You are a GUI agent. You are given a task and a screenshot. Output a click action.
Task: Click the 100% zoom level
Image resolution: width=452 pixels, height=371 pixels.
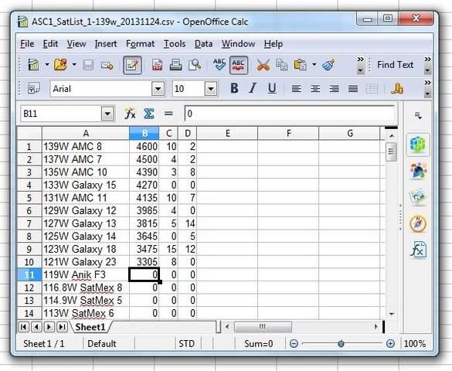click(x=415, y=344)
